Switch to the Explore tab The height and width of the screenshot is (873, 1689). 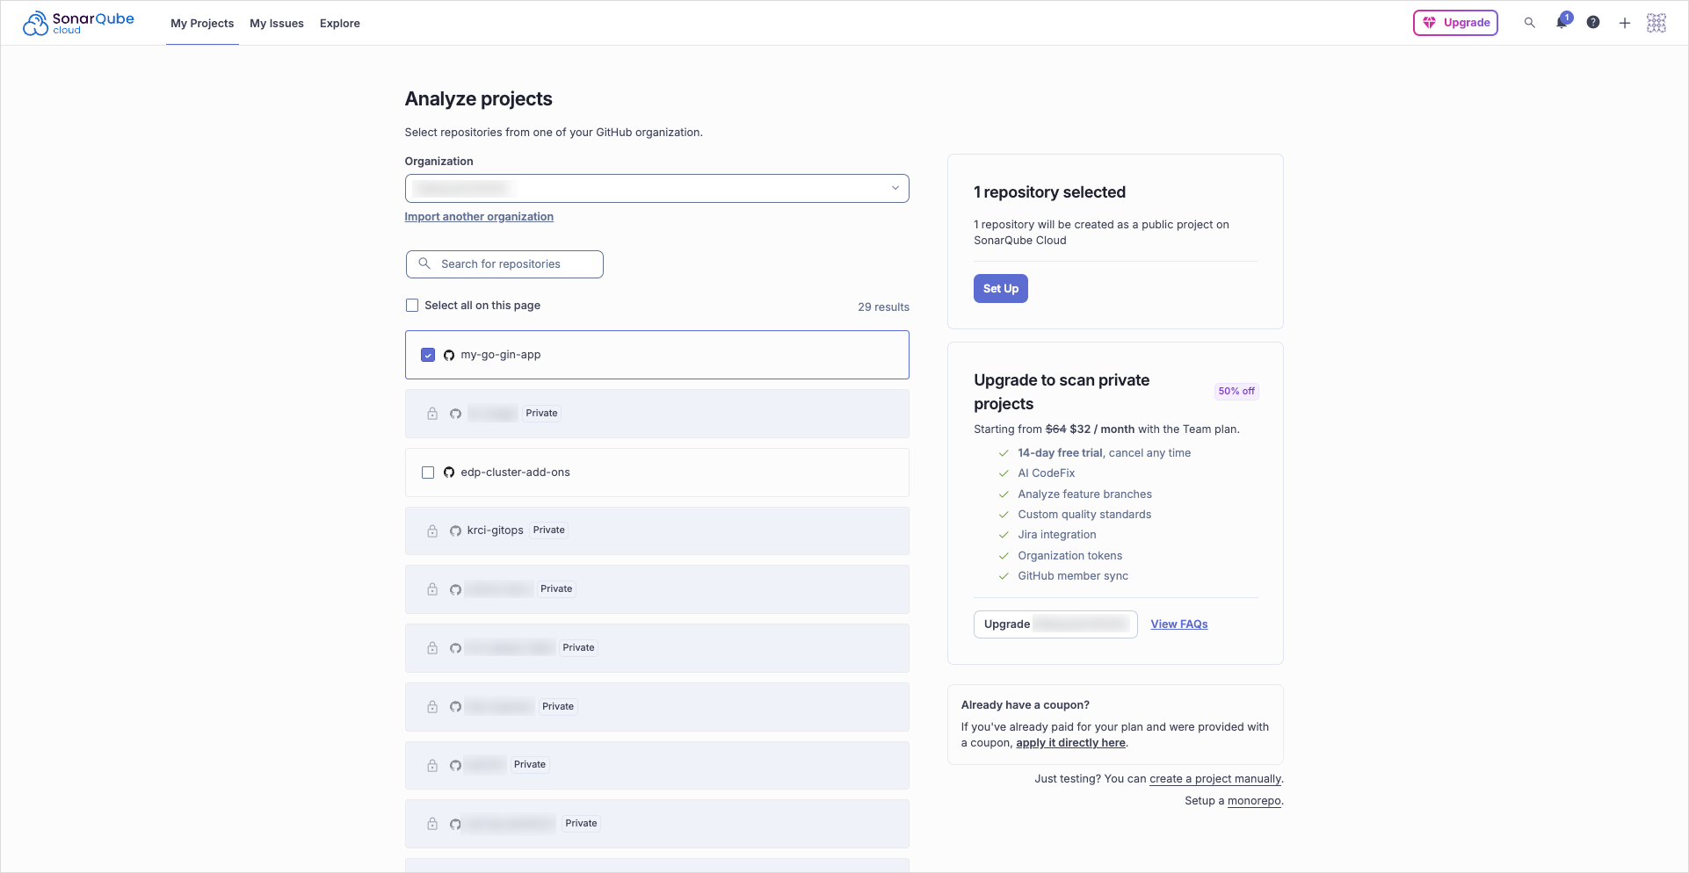tap(340, 23)
